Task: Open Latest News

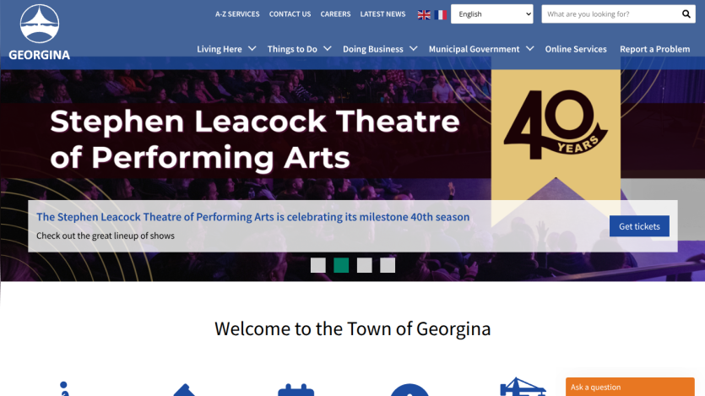Action: tap(382, 14)
